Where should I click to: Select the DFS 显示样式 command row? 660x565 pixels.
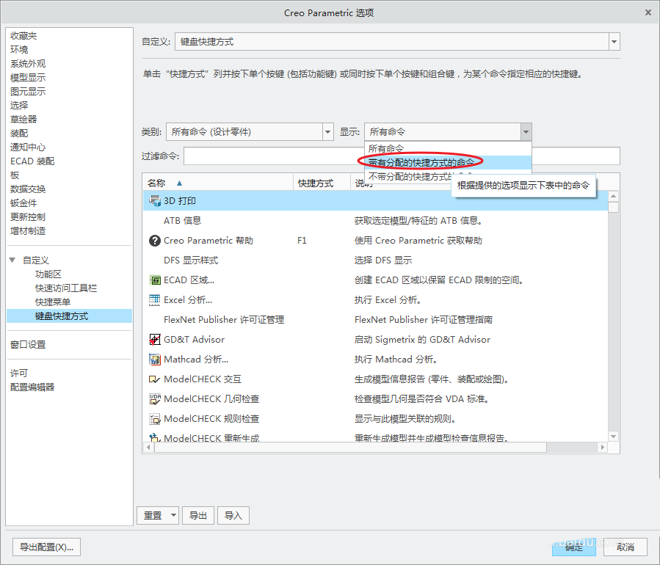coord(375,260)
